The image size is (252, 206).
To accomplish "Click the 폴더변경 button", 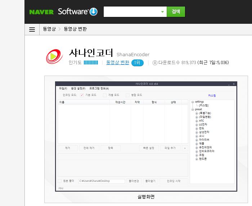I will coord(134,181).
